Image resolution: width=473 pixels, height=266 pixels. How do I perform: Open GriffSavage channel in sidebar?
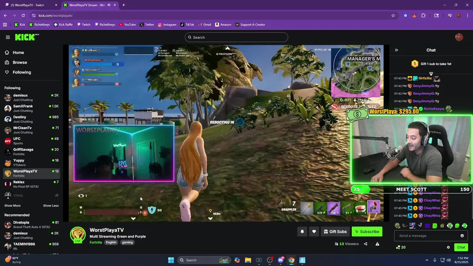pyautogui.click(x=31, y=151)
